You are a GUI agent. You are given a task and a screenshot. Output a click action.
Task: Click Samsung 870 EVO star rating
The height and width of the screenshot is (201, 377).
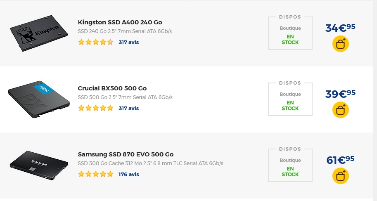95,174
